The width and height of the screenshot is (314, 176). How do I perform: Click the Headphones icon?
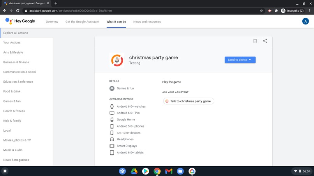(112, 139)
